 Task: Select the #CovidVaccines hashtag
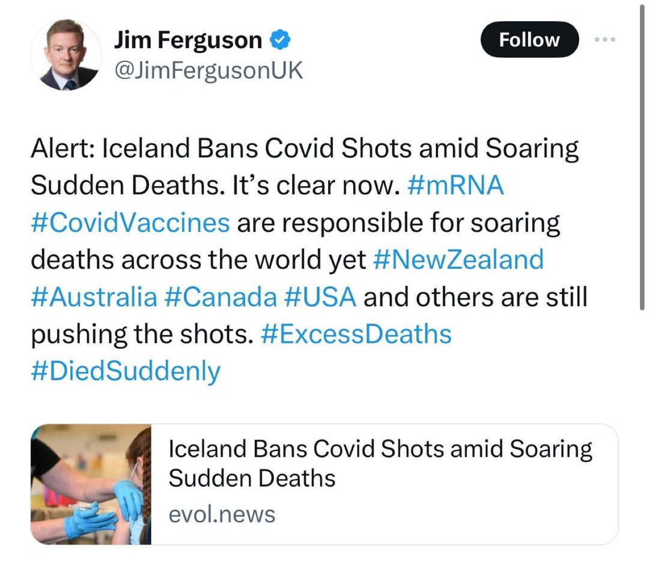(130, 223)
